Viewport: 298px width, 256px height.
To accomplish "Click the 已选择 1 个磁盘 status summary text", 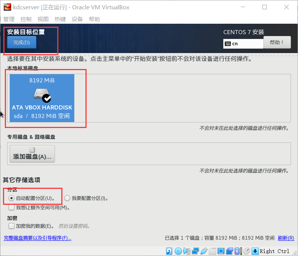I will click(220, 238).
